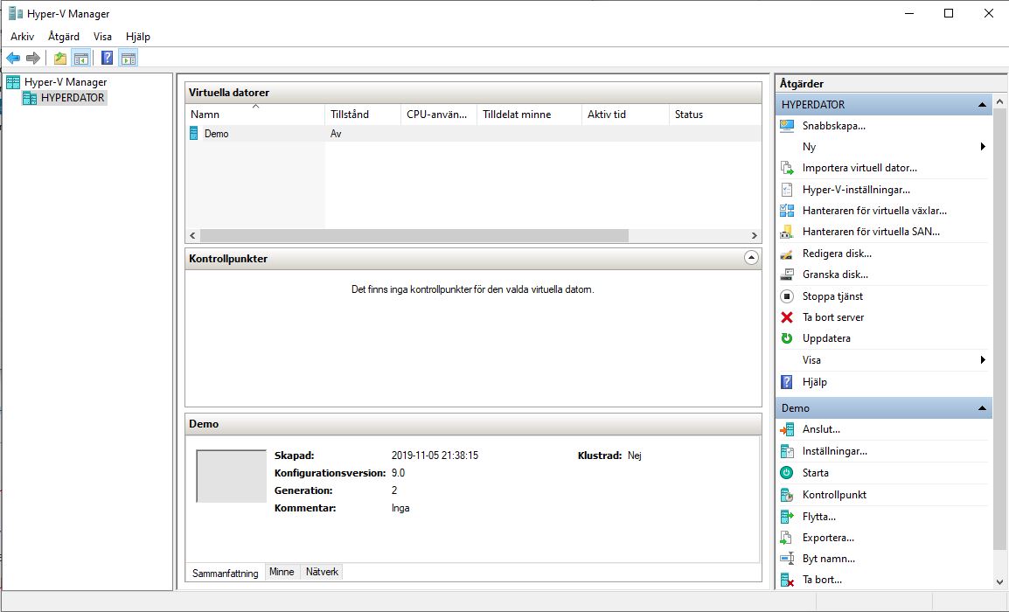Select the Demo virtual machine row
This screenshot has height=612, width=1009.
(x=474, y=134)
